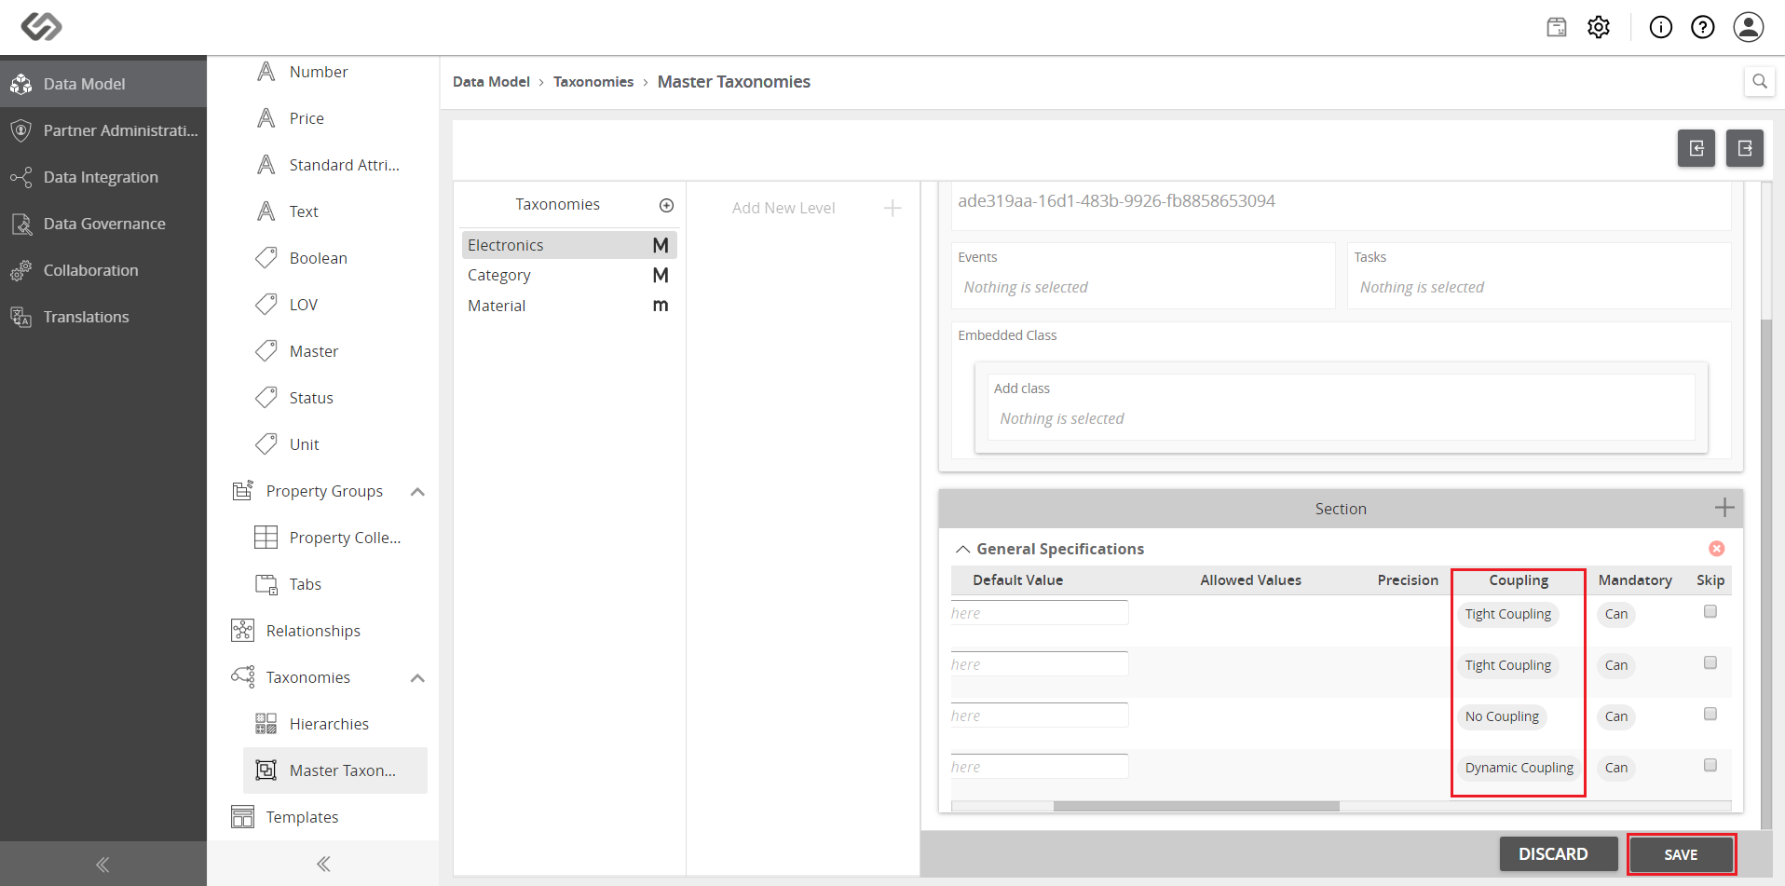Change second row Tight Coupling dropdown
The image size is (1785, 886).
coord(1507,665)
